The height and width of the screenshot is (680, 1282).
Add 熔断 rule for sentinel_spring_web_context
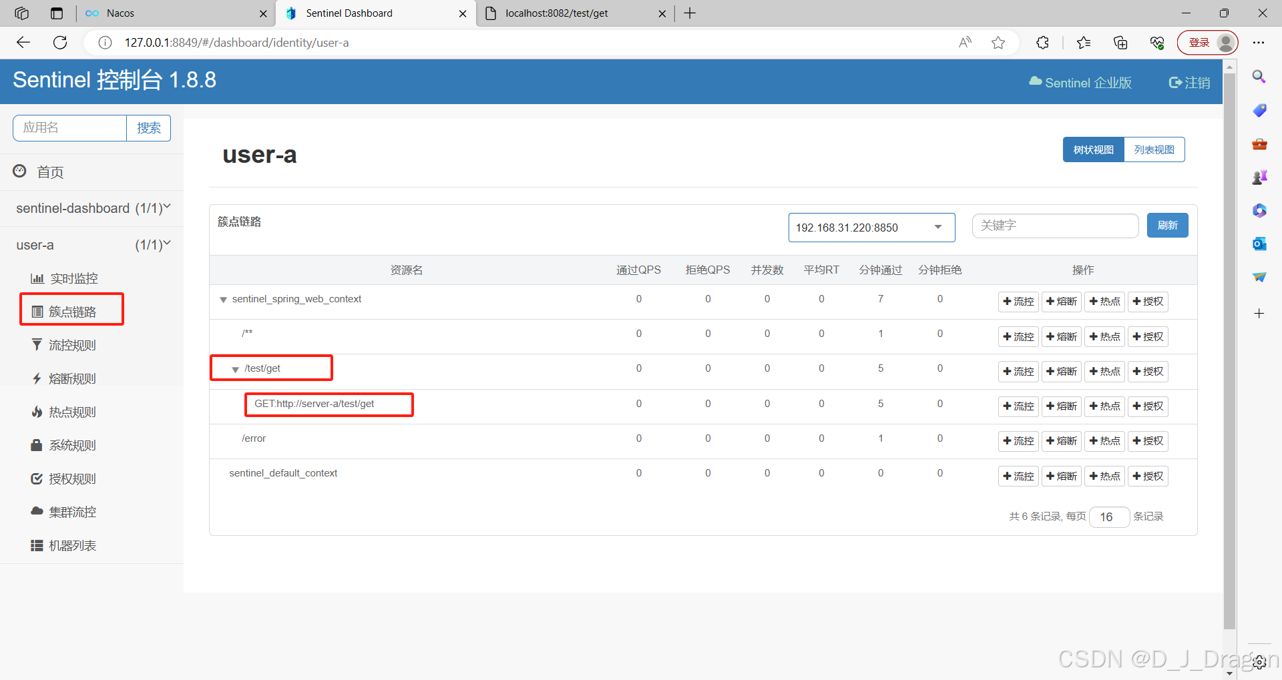1061,302
